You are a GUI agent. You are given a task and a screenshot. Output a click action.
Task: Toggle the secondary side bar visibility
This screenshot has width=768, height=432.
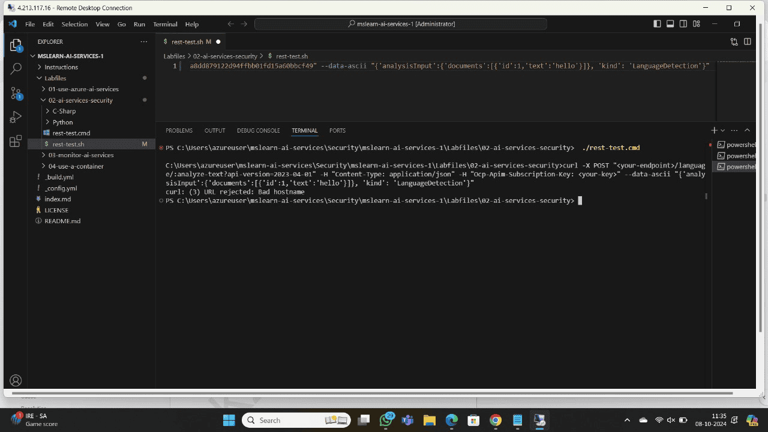click(x=683, y=24)
